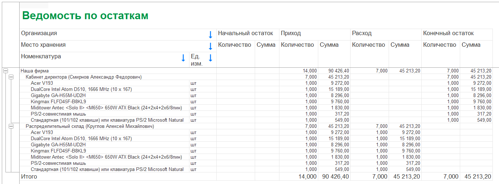The image size is (499, 184).
Task: Click the Конечный остаток column header
Action: point(457,35)
